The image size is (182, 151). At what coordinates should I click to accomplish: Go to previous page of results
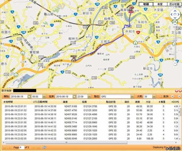click(10, 147)
